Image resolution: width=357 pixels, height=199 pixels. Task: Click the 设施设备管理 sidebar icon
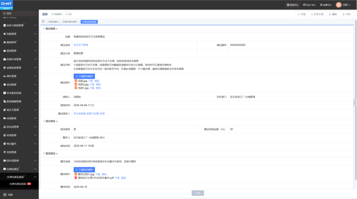[x=4, y=68]
